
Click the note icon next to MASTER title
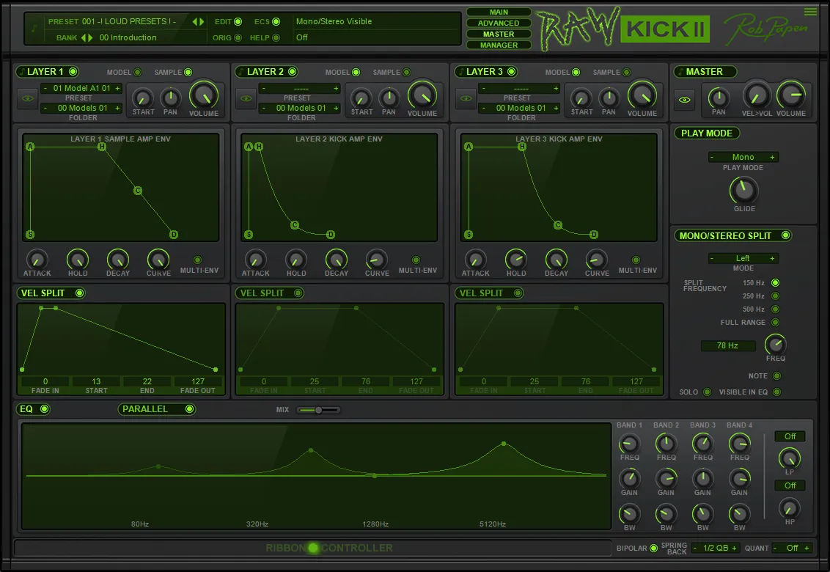tap(680, 72)
